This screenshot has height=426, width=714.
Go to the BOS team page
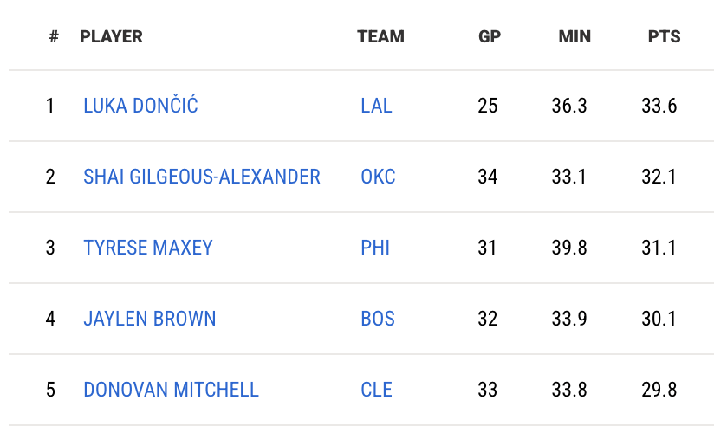tap(378, 319)
